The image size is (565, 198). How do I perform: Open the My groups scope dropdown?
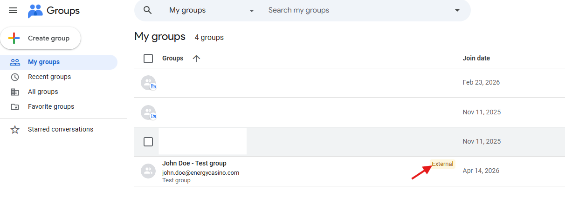(212, 10)
